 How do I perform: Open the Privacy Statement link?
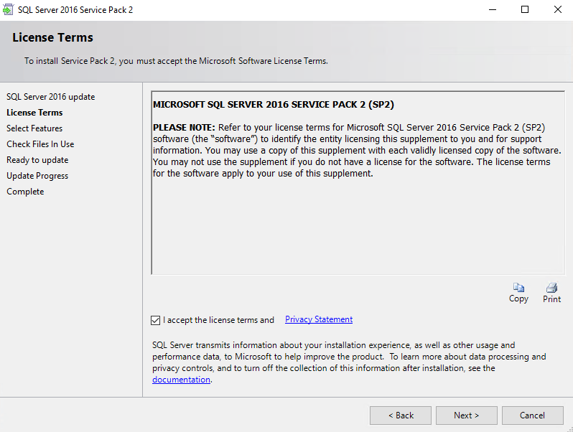pyautogui.click(x=319, y=319)
